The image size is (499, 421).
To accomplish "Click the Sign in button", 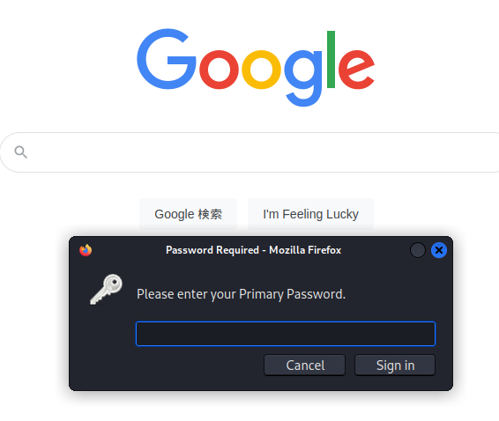I will click(x=395, y=365).
